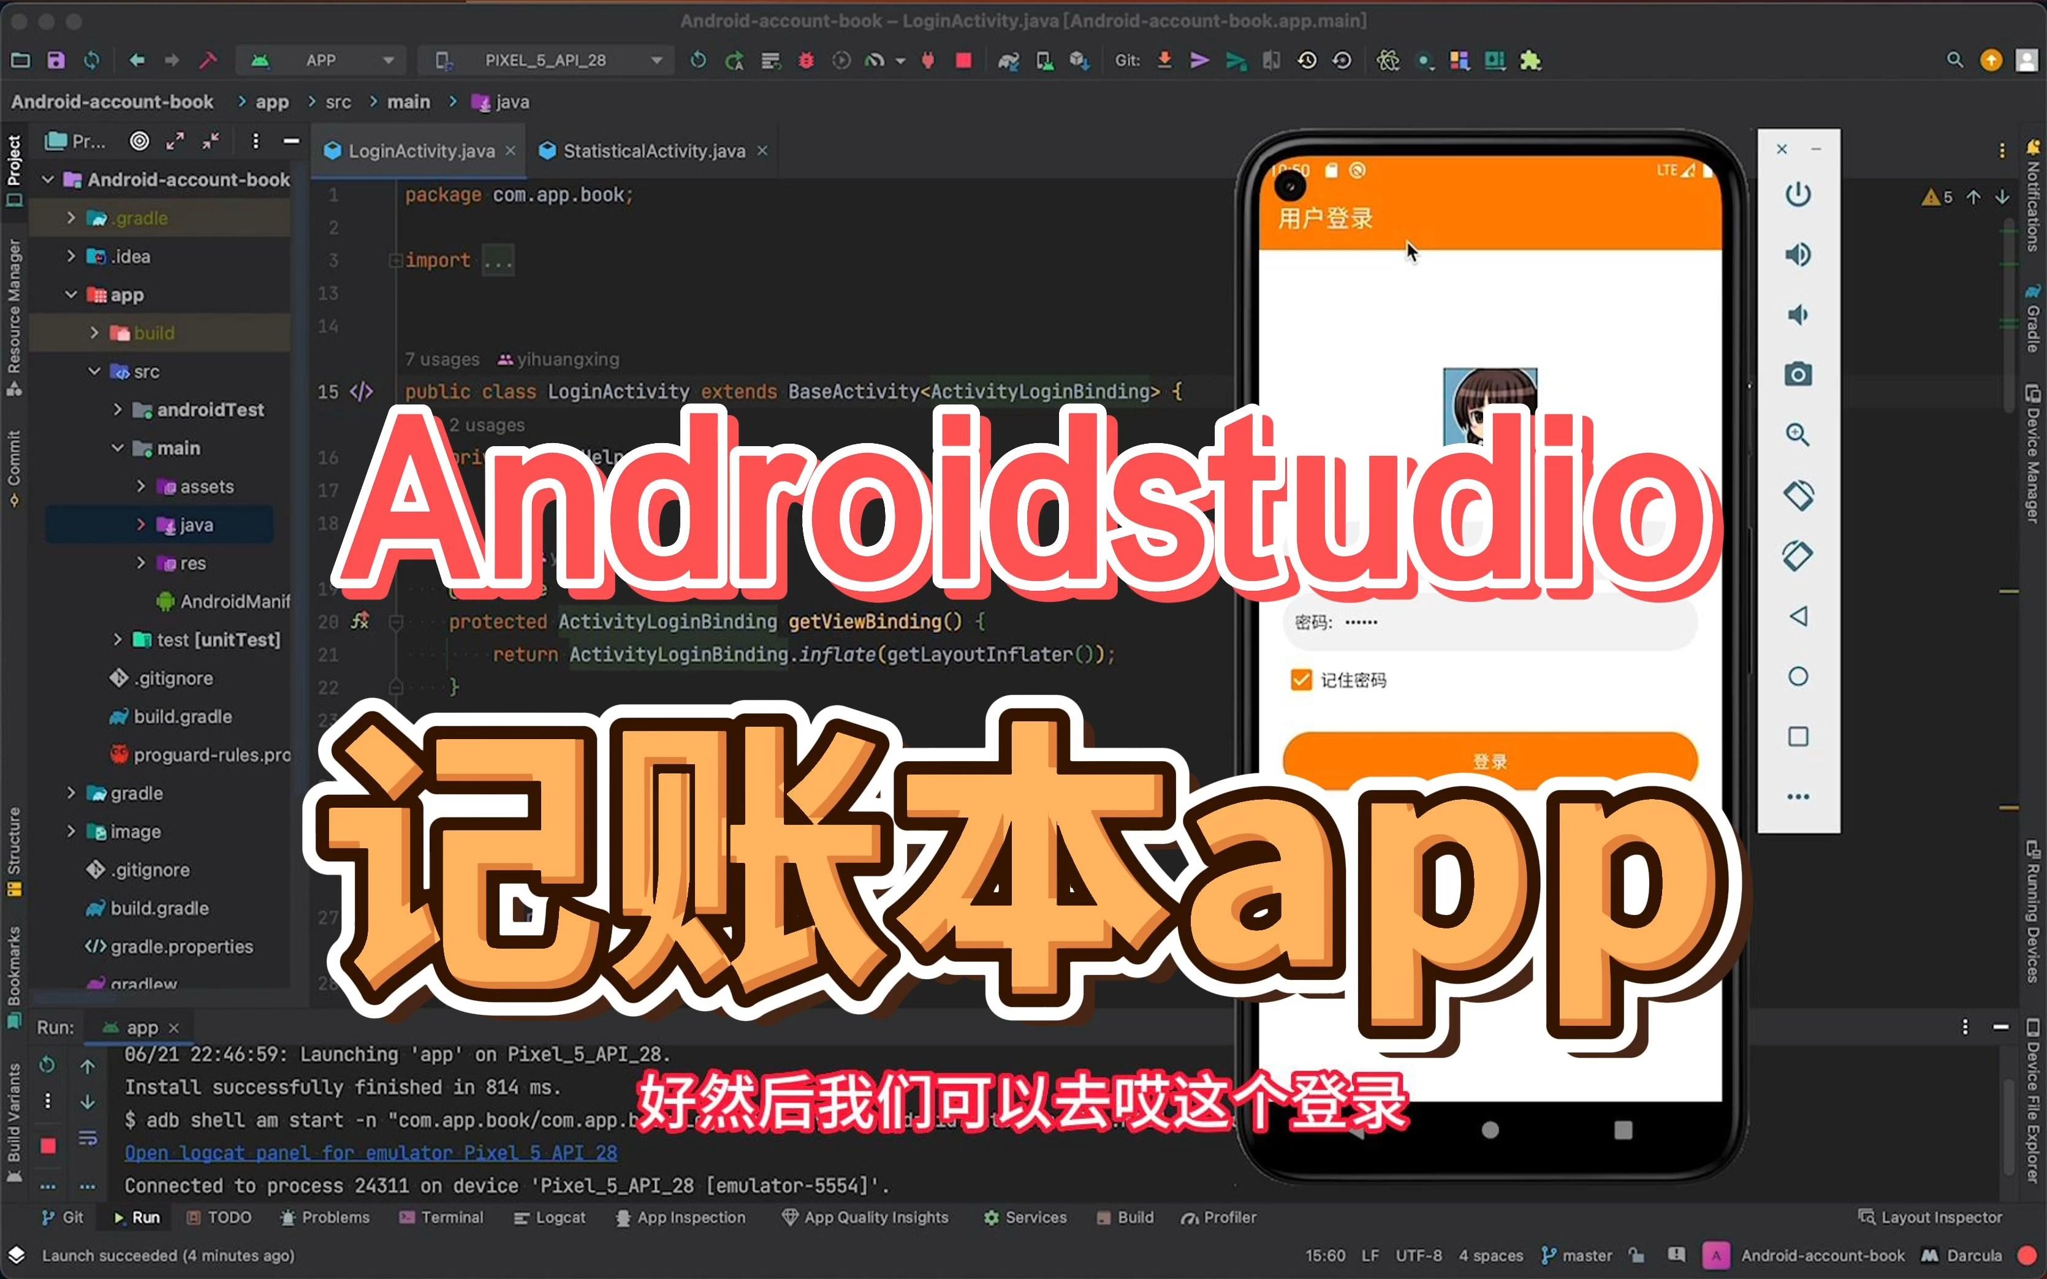
Task: Open App Inspection tool window
Action: (x=681, y=1217)
